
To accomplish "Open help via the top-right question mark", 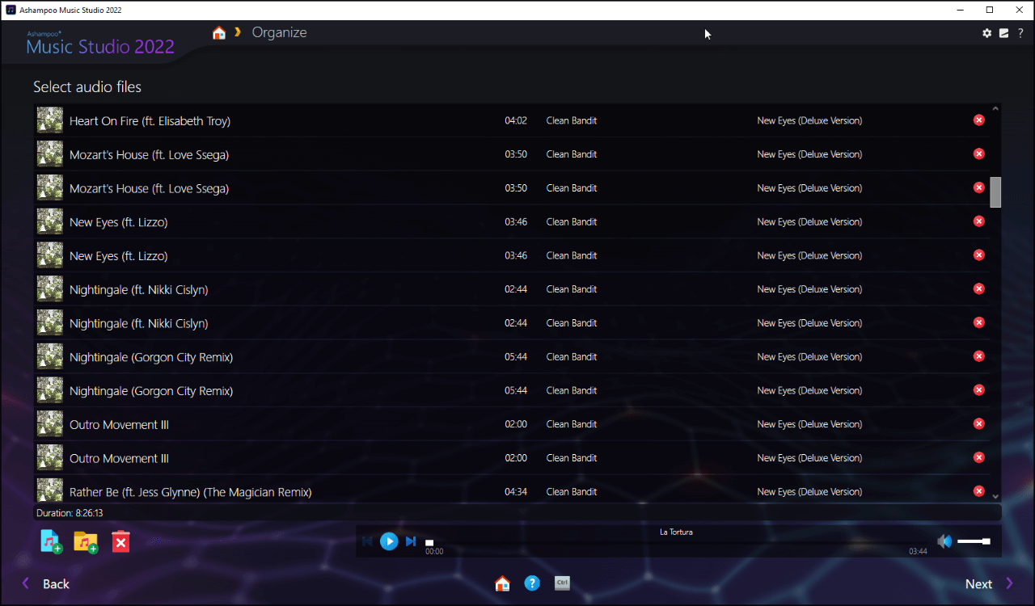I will point(1020,33).
